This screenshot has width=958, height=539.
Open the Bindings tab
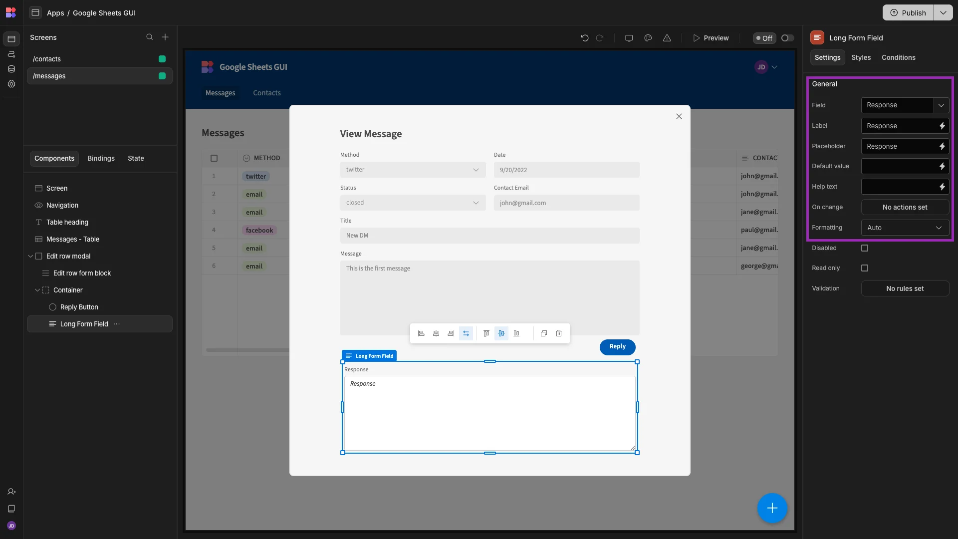pyautogui.click(x=101, y=159)
